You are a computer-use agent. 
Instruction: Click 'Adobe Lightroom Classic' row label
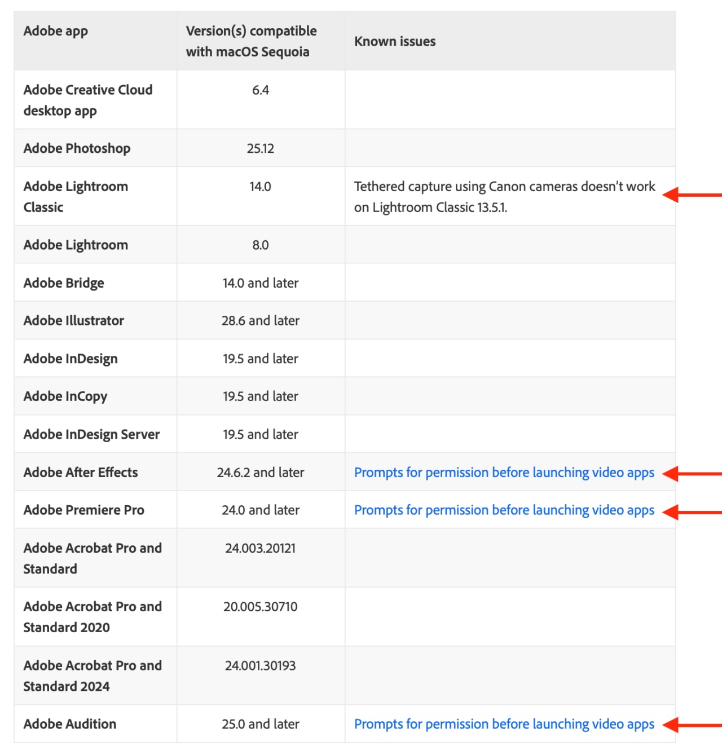[x=76, y=197]
